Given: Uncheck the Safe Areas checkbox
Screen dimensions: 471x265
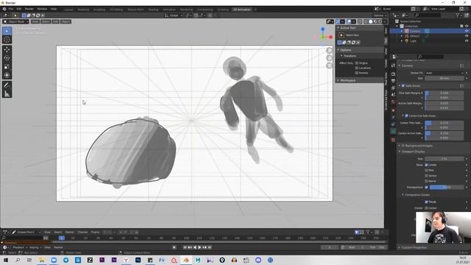Looking at the screenshot, I should [403, 85].
